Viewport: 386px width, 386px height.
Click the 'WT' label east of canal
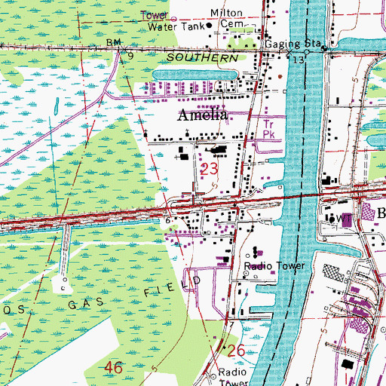344,219
